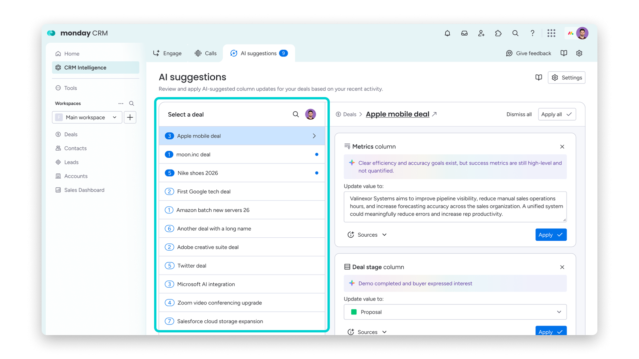Open the Proposal deal stage dropdown

coord(455,312)
